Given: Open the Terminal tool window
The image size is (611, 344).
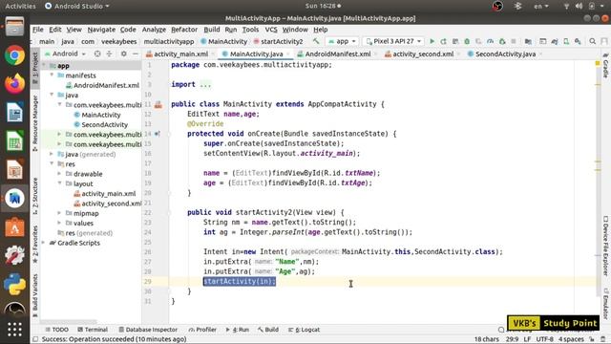Looking at the screenshot, I should pos(93,330).
